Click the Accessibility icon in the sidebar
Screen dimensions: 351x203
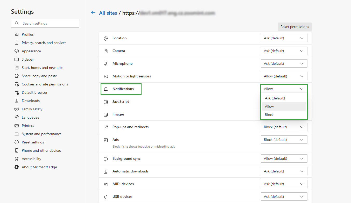(17, 159)
